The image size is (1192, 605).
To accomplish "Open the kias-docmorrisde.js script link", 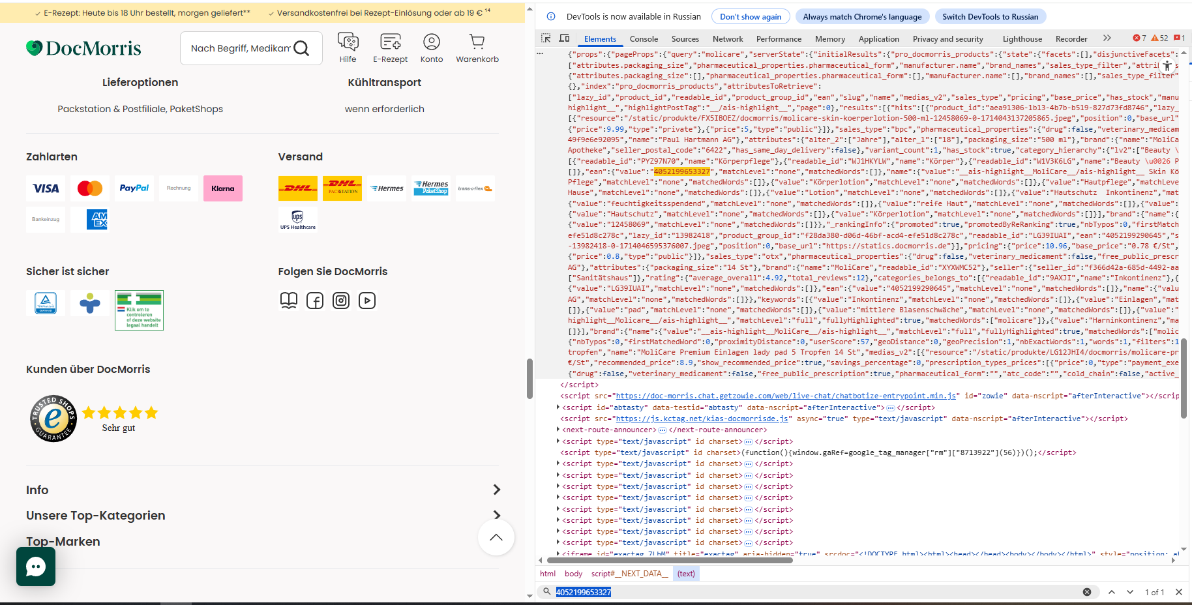I will point(703,419).
